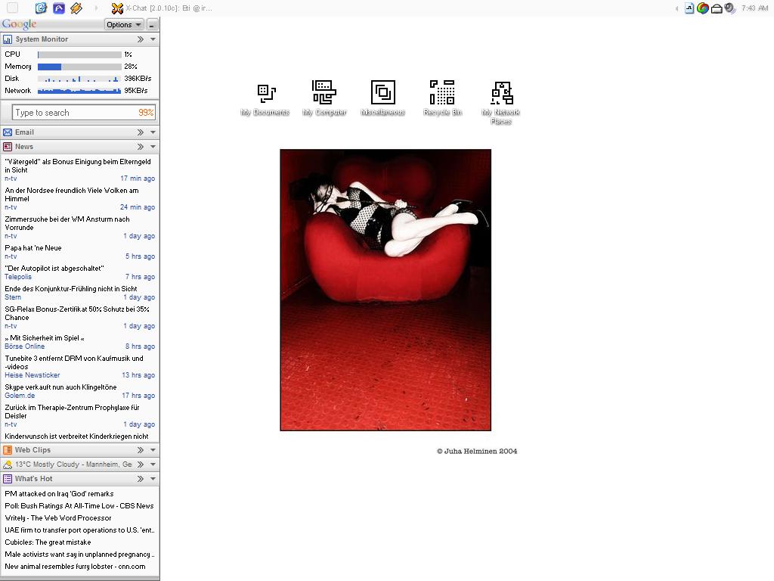The width and height of the screenshot is (774, 581).
Task: Click the Google Desktop tray icon
Action: 703,8
